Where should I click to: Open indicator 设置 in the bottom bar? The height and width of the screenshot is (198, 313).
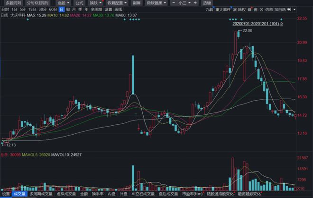6,194
